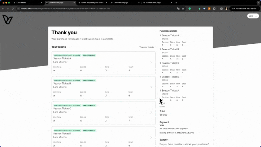Toggle the browser side panel
This screenshot has height=147, width=261.
pos(221,9)
